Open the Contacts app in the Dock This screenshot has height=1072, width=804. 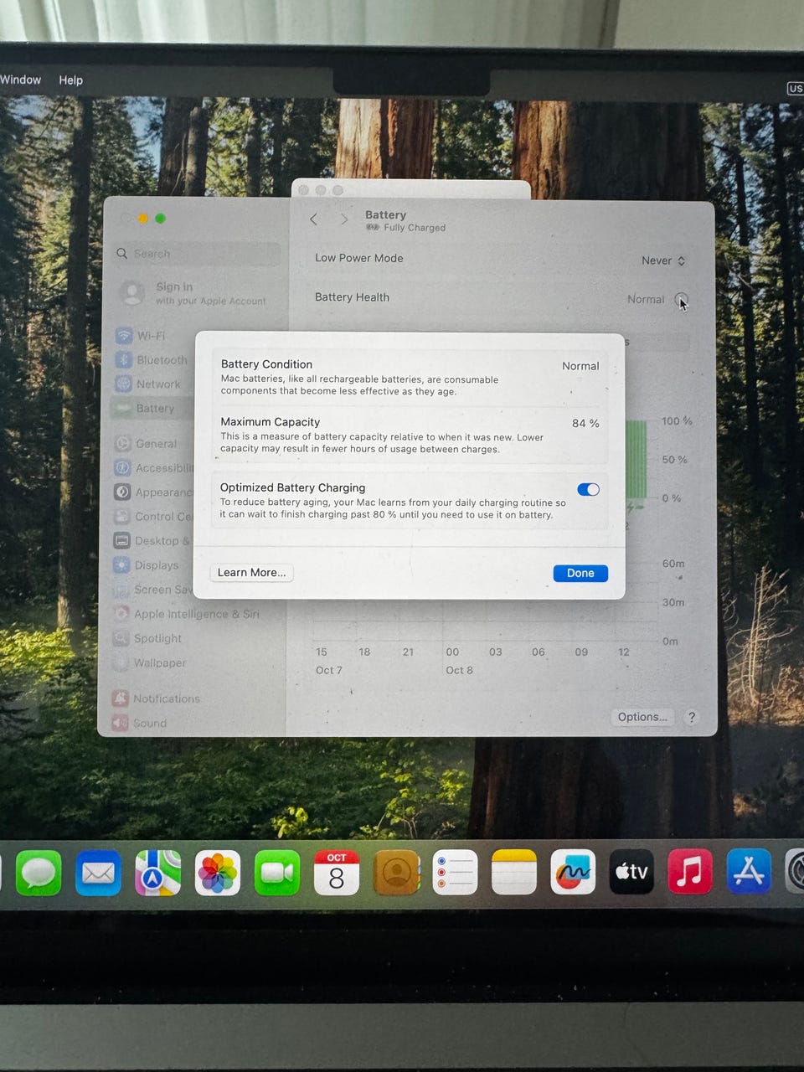pos(395,873)
